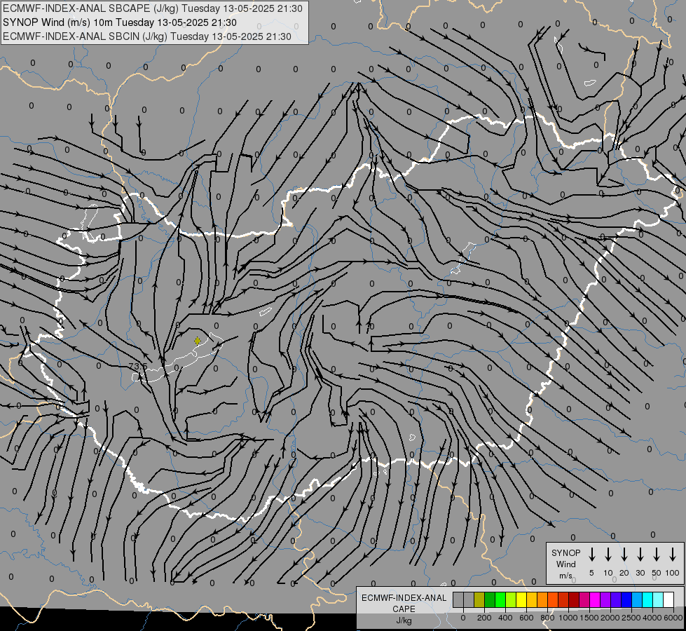Click the '100' speed label in the wind legend
This screenshot has width=686, height=631.
click(673, 573)
